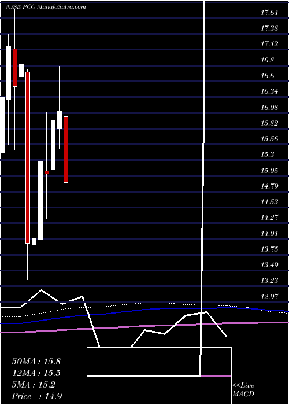Click the 15.56 price axis label

[269, 138]
